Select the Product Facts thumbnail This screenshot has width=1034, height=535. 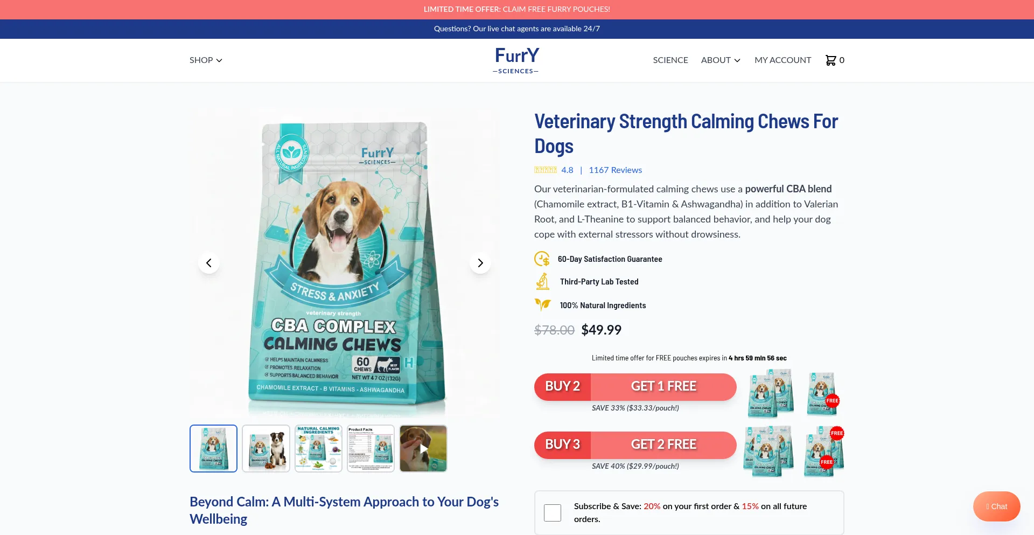coord(371,448)
